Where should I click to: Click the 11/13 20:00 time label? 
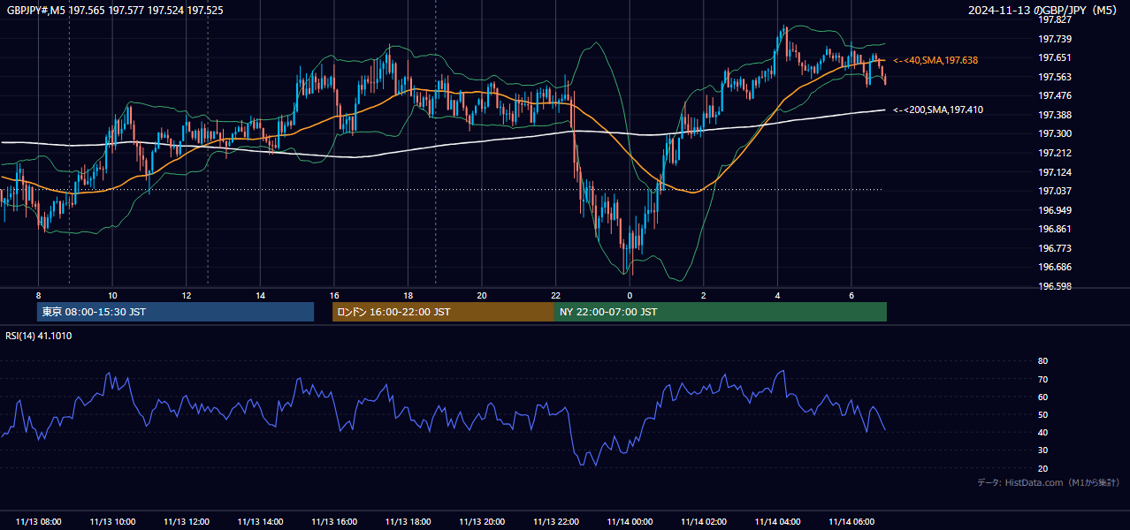click(482, 522)
